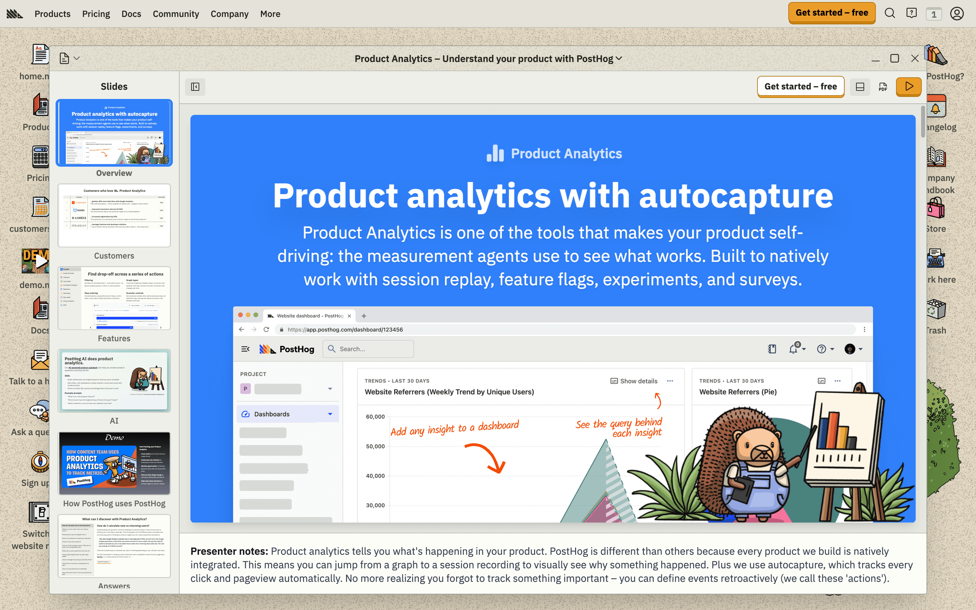976x610 pixels.
Task: Open the help dropdown in dashboard mockup
Action: [x=825, y=349]
